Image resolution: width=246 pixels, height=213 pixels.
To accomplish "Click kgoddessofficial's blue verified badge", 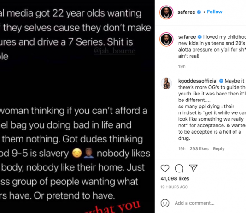I will click(221, 81).
